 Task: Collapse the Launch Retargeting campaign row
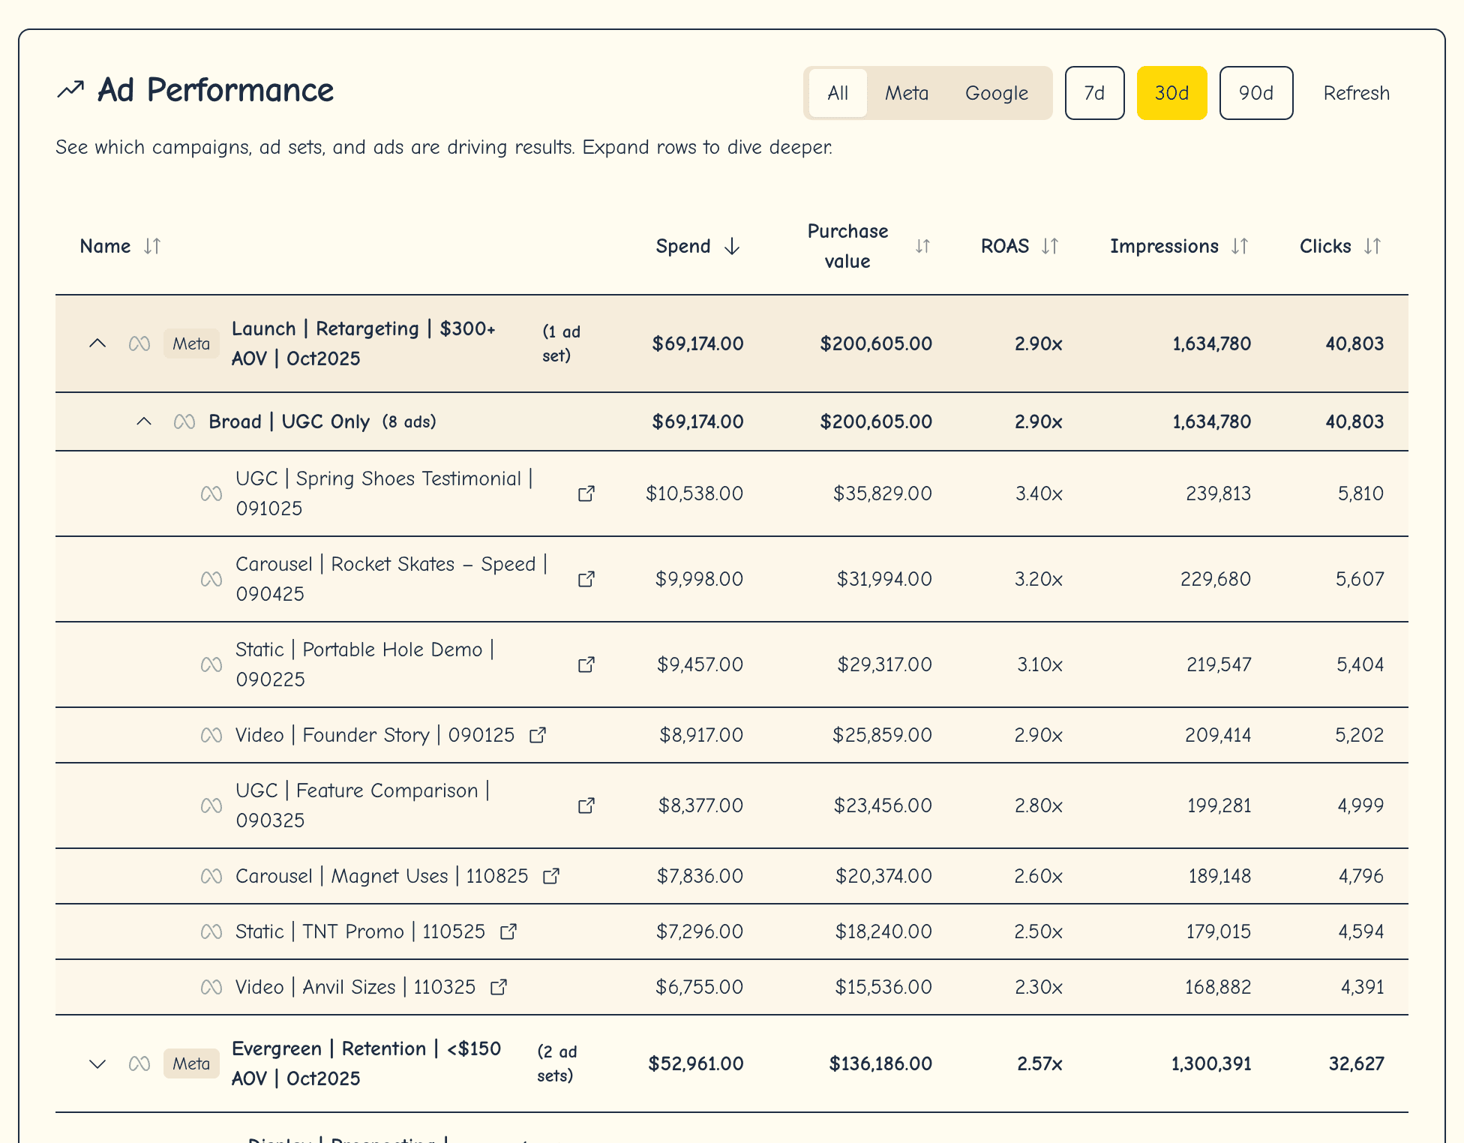[97, 343]
